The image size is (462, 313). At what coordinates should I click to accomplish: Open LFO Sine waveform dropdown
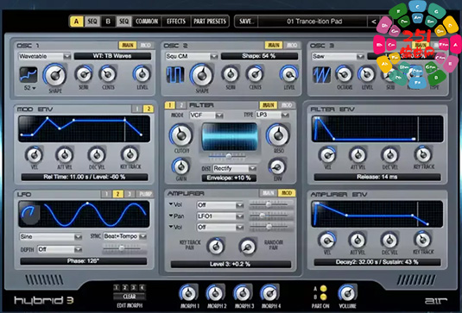(50, 236)
